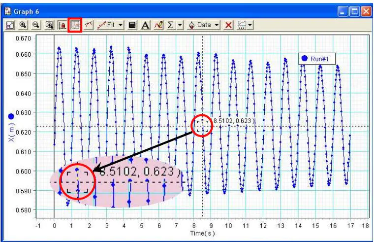Toggle the Smart Tool crosshair button
The width and height of the screenshot is (374, 242).
click(75, 24)
